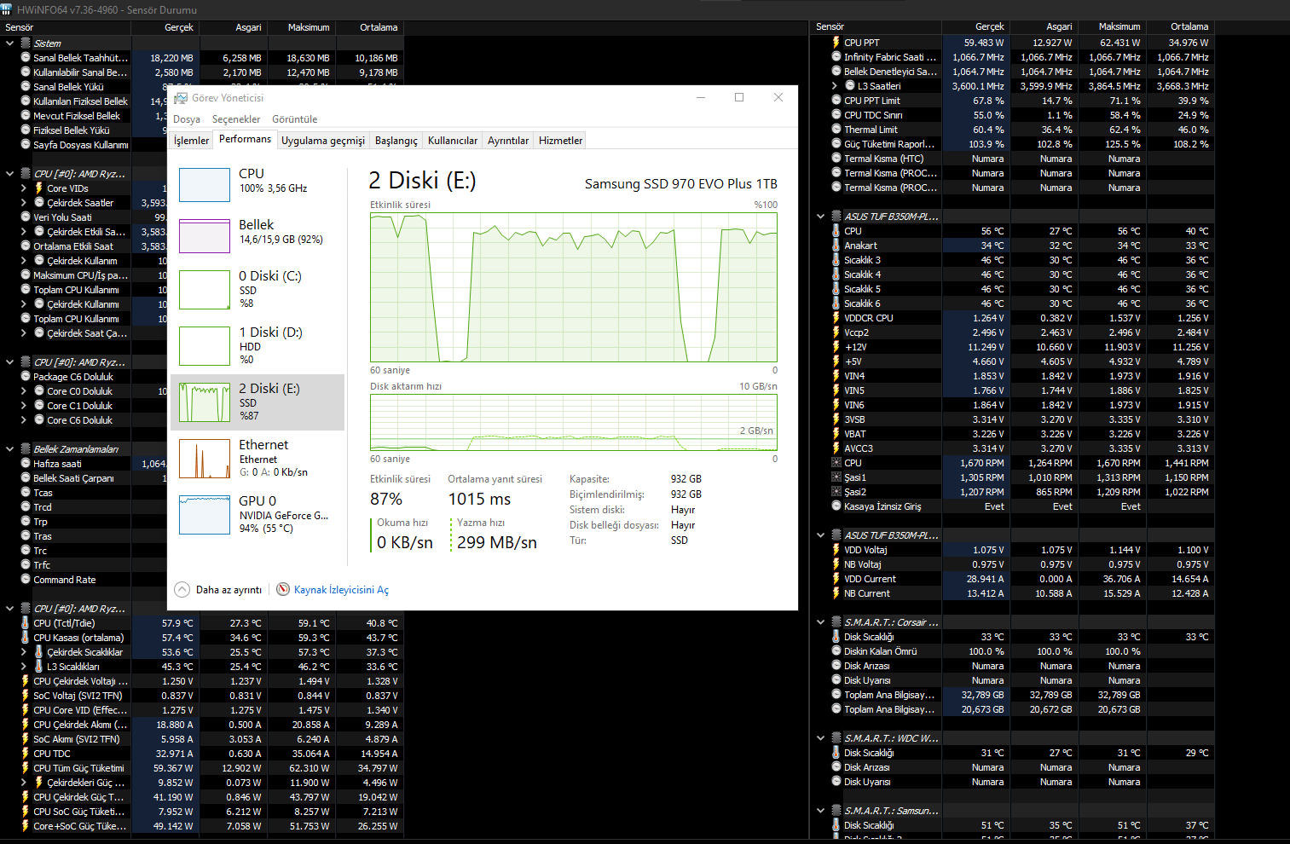Click the chip icon of Sistem group
Screen dimensions: 1290x844
pos(26,43)
